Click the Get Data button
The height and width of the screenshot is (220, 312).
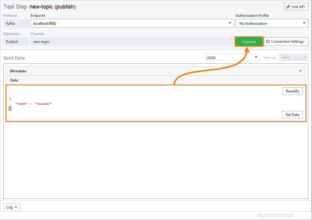[x=292, y=114]
